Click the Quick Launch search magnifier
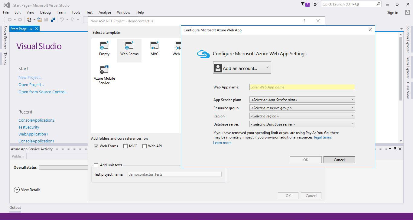 [378, 4]
